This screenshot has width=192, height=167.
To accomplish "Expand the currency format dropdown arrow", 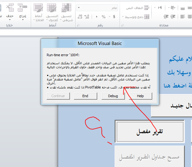I will (109, 17).
